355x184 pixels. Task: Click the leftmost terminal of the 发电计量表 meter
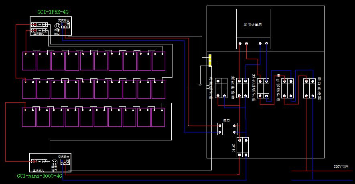tap(240, 44)
